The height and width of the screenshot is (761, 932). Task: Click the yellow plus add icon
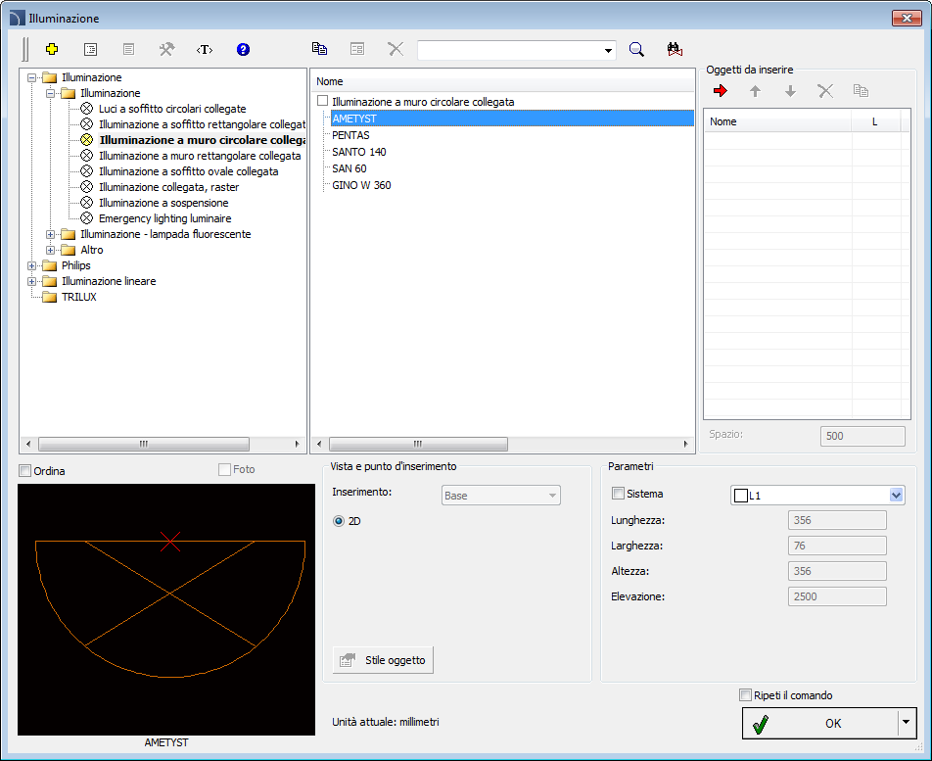tap(52, 49)
